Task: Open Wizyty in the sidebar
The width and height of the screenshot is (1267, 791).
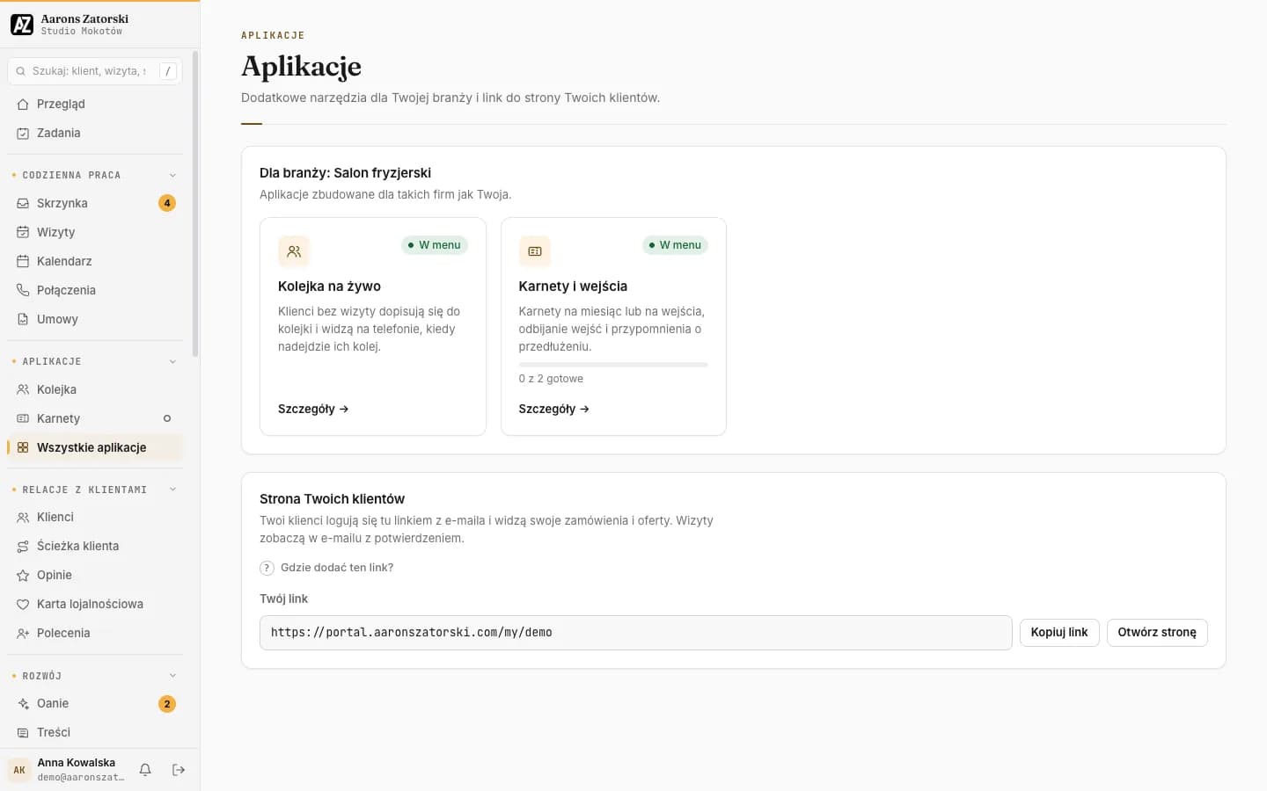Action: click(95, 232)
